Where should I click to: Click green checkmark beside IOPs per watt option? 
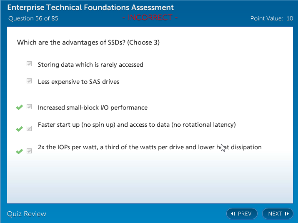(19, 151)
